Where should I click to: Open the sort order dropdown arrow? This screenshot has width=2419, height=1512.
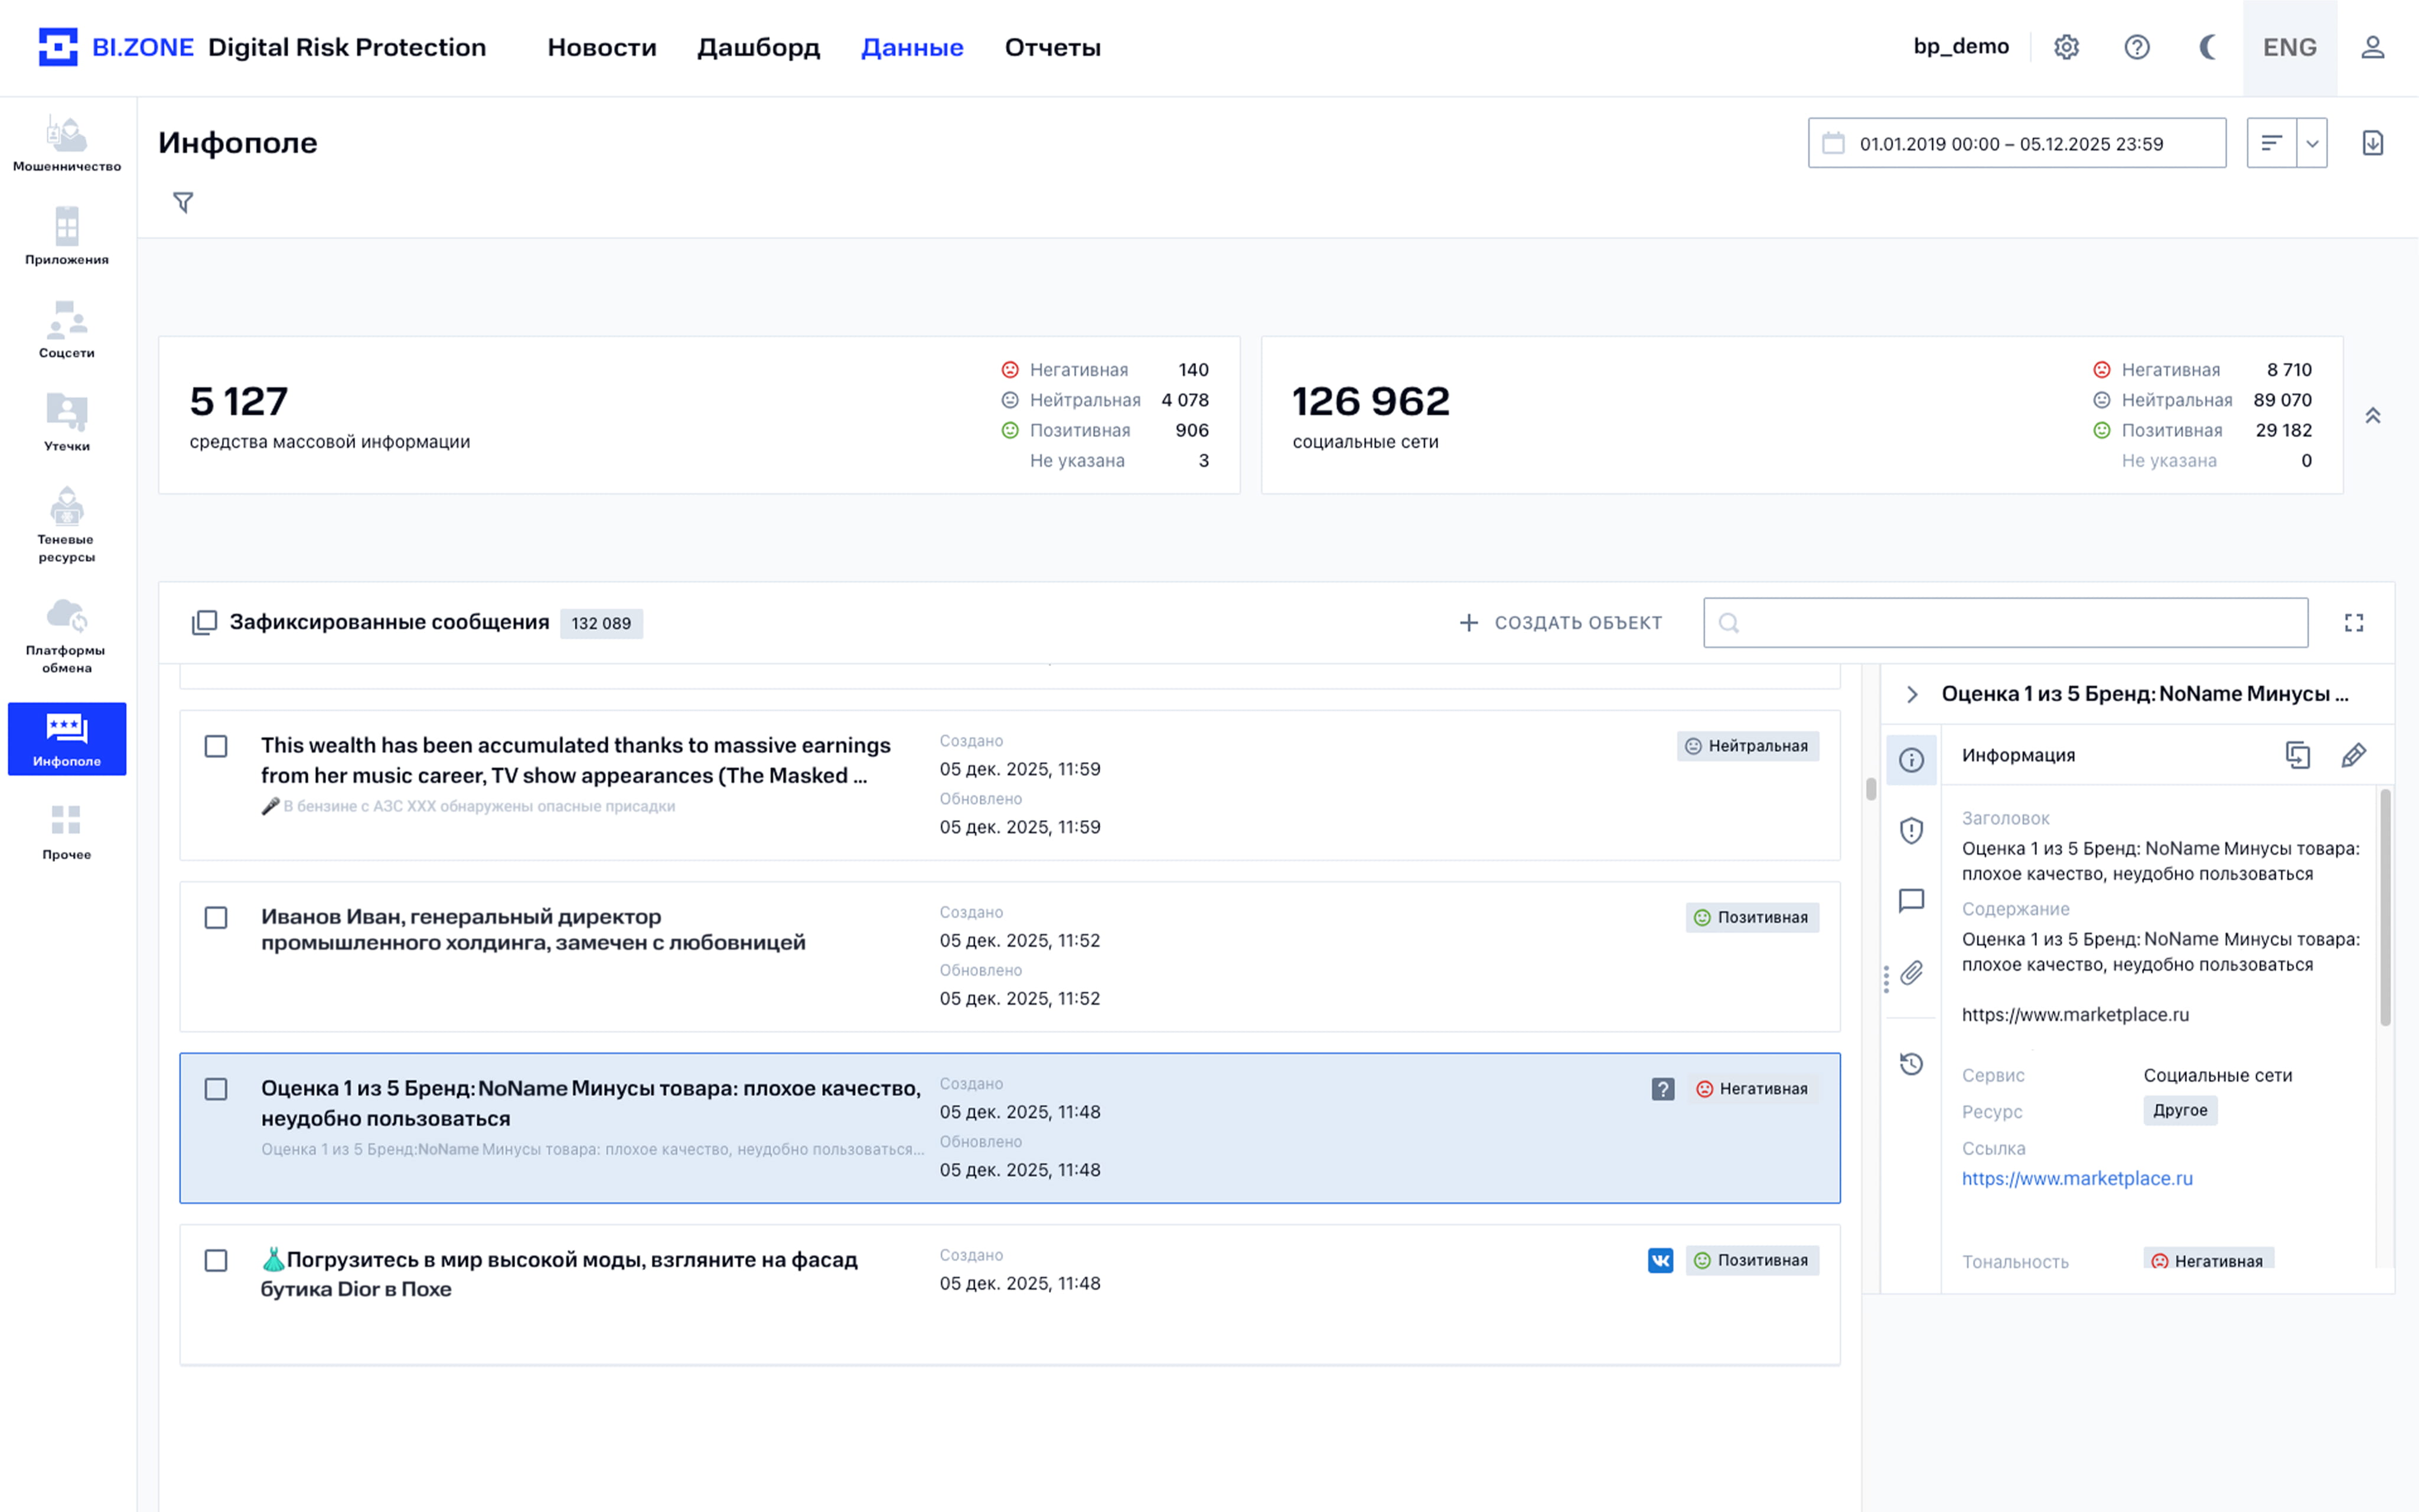(2311, 143)
